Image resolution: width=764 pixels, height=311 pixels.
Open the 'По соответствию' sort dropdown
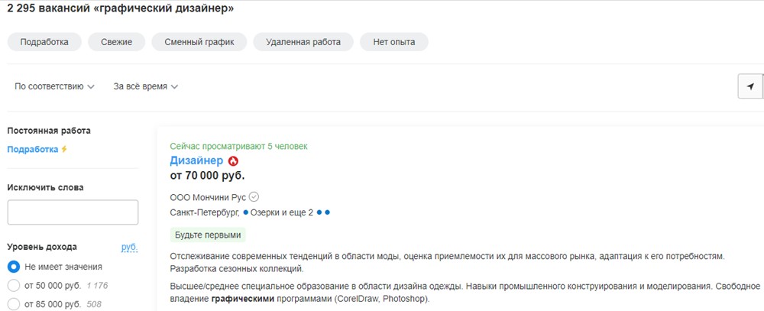(54, 87)
